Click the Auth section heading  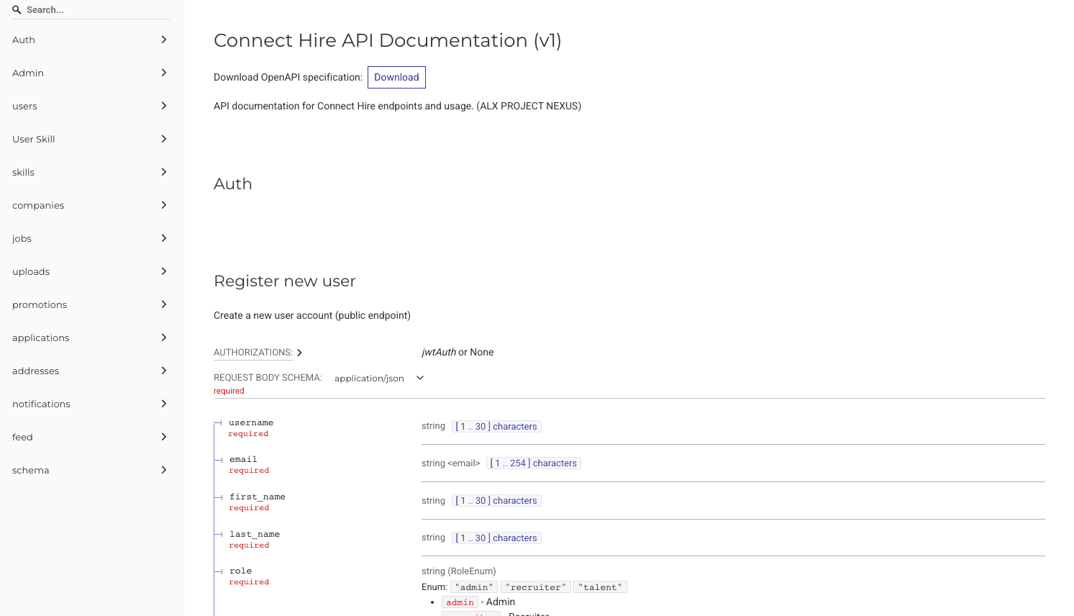point(233,184)
